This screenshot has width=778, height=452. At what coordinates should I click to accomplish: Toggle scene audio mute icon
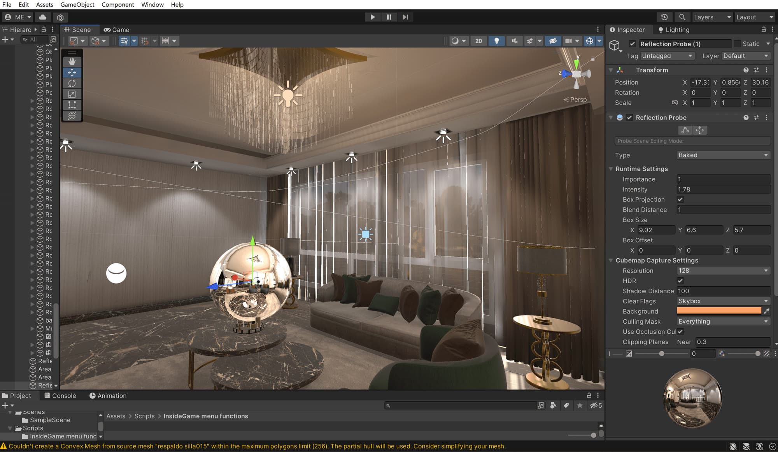[x=514, y=41]
